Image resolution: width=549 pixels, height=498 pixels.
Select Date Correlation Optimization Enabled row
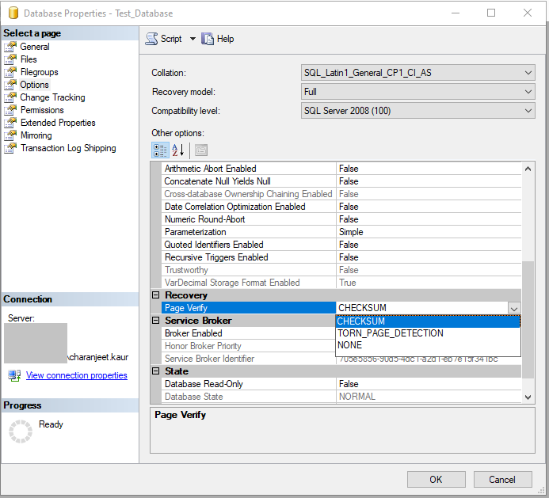point(341,207)
